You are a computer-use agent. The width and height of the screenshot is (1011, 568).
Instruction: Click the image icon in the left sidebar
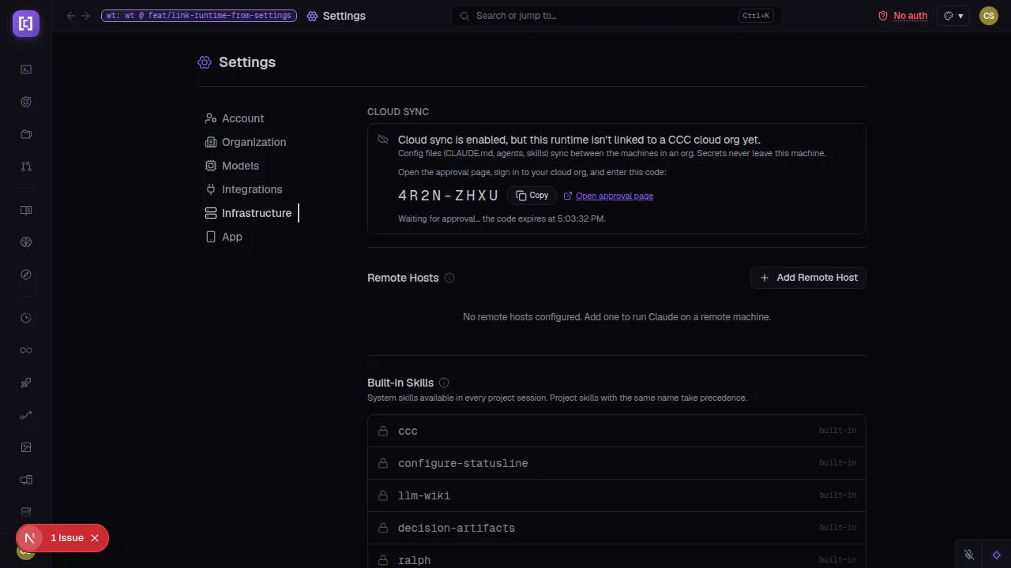point(26,447)
